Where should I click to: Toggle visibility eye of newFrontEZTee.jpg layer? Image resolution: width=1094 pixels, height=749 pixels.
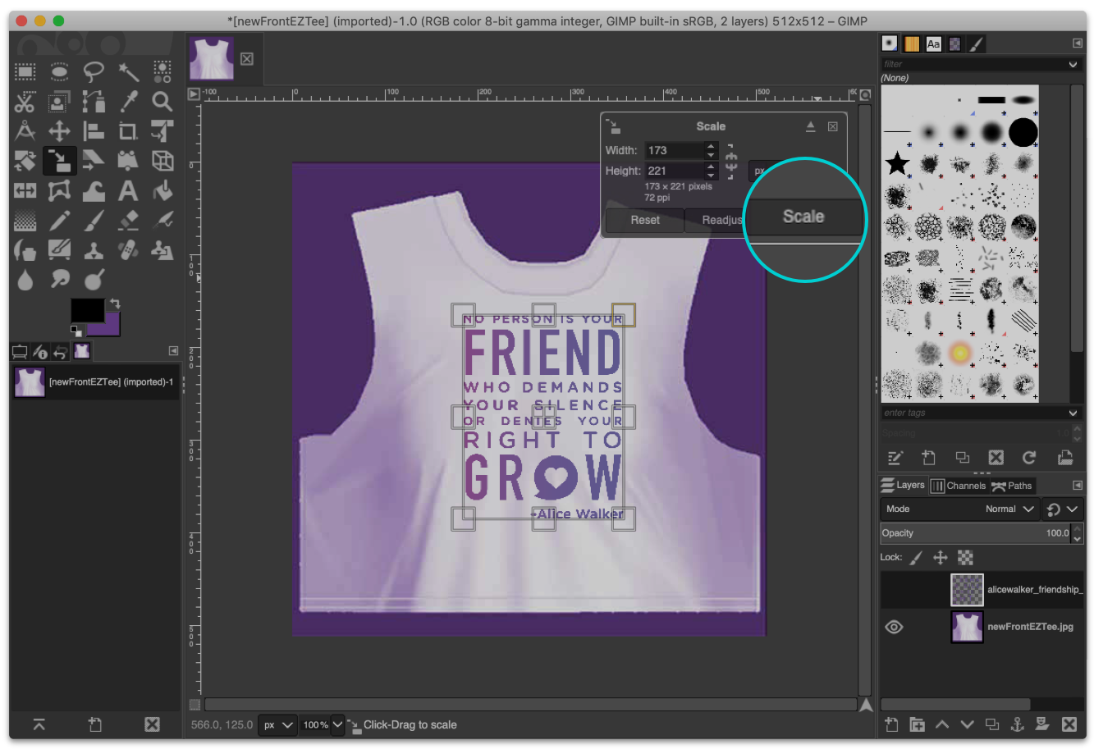tap(894, 627)
